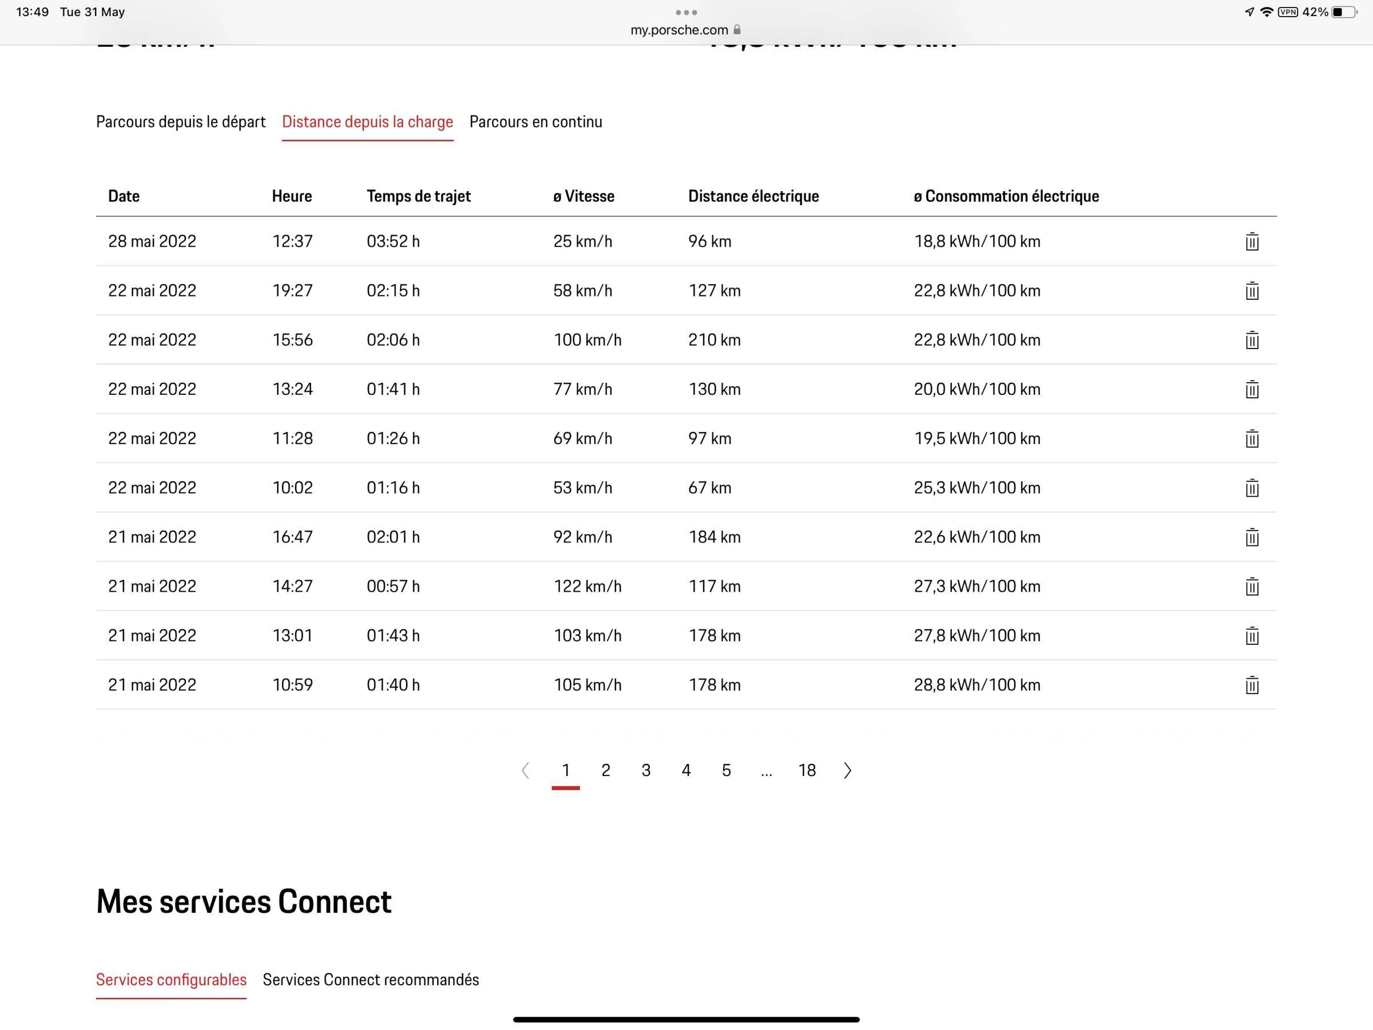The height and width of the screenshot is (1030, 1373).
Task: Tap the VPN status indicator
Action: [1288, 12]
